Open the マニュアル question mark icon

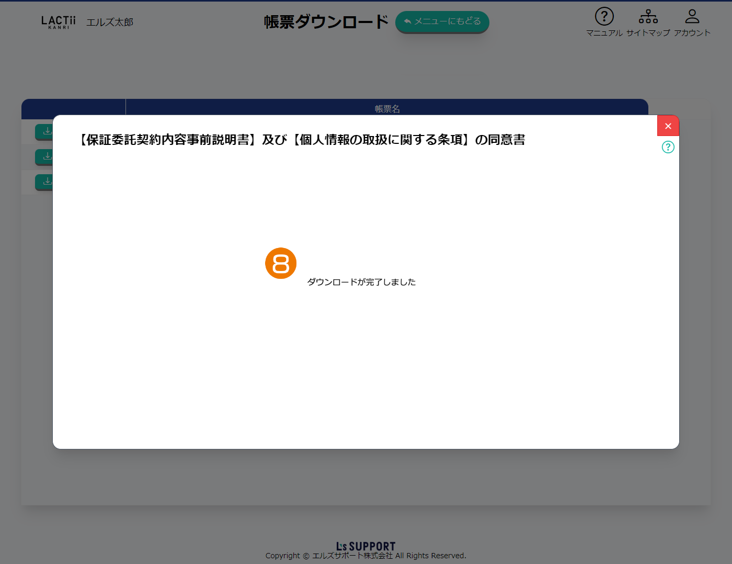coord(604,16)
